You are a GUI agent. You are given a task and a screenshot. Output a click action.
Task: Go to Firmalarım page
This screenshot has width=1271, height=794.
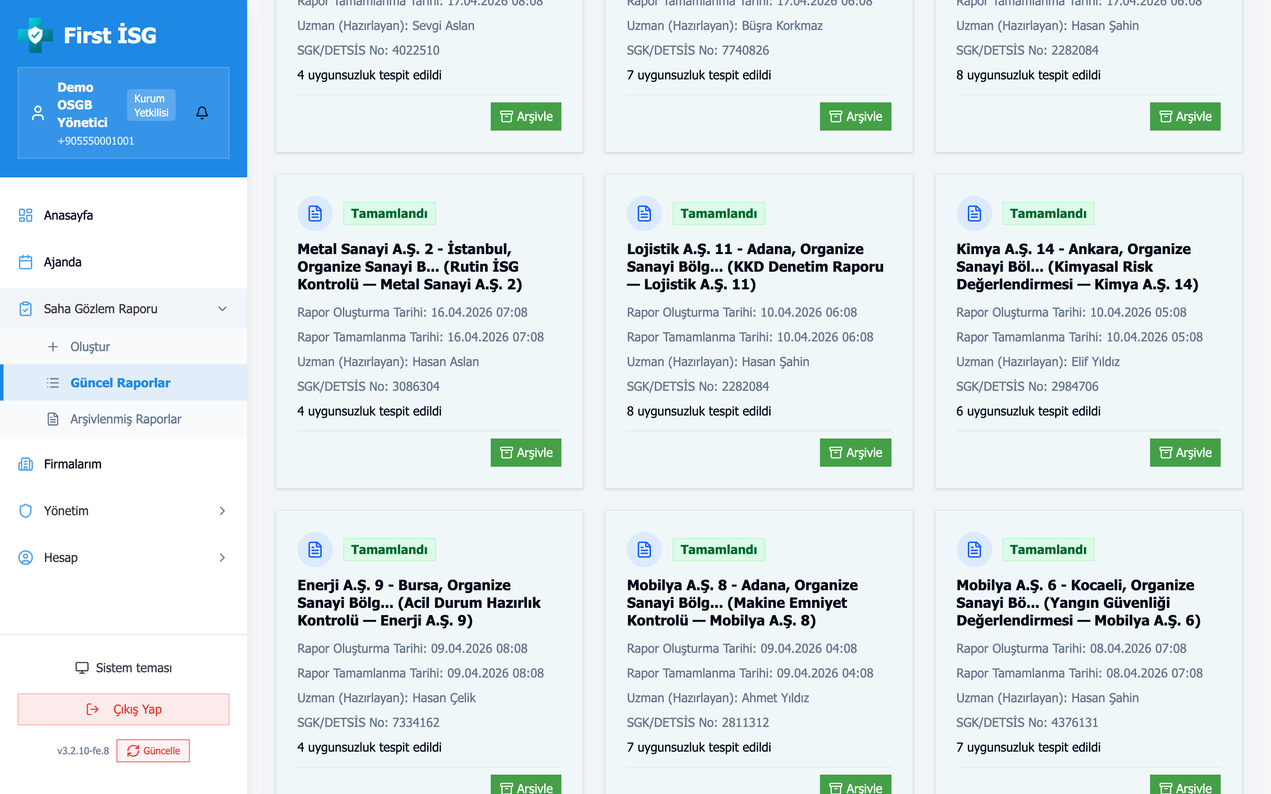click(72, 464)
